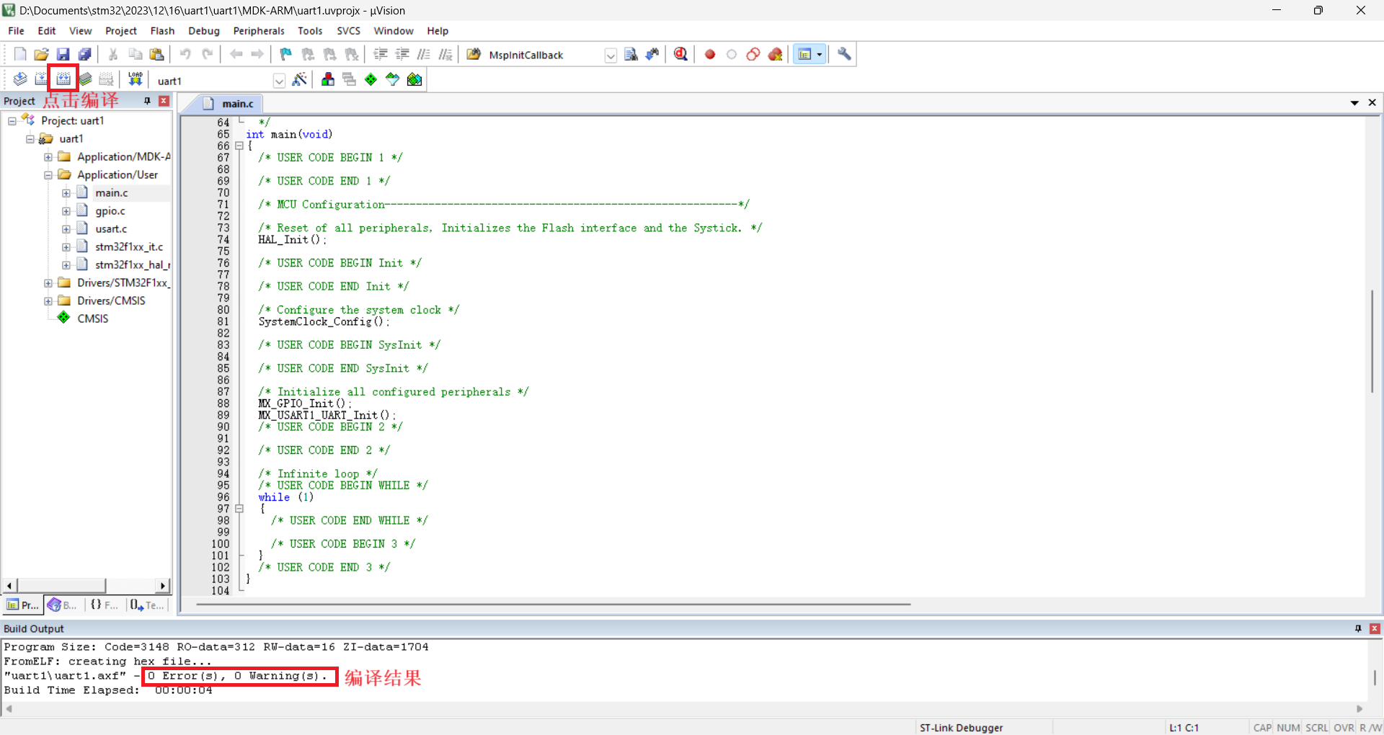The width and height of the screenshot is (1384, 735).
Task: Collapse the main function fold marker
Action: click(x=239, y=146)
